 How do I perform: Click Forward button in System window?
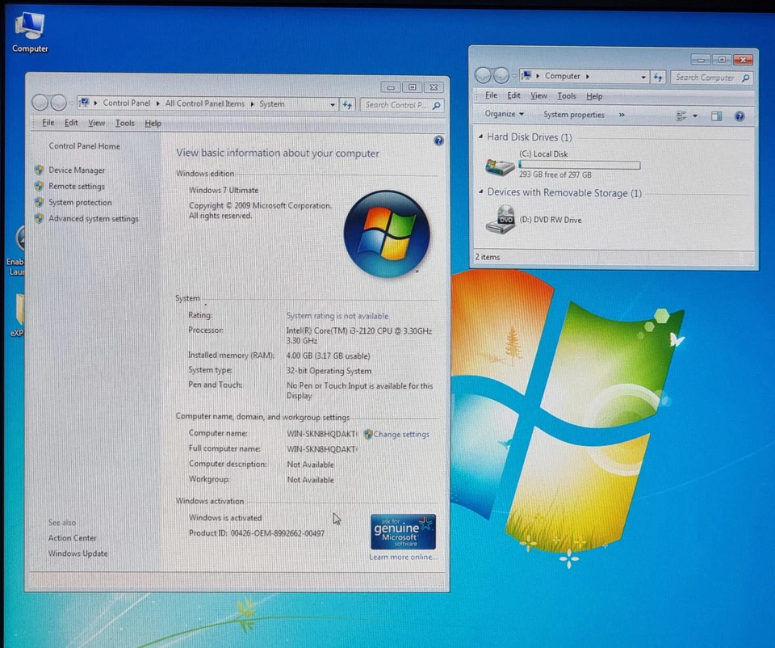[x=58, y=103]
